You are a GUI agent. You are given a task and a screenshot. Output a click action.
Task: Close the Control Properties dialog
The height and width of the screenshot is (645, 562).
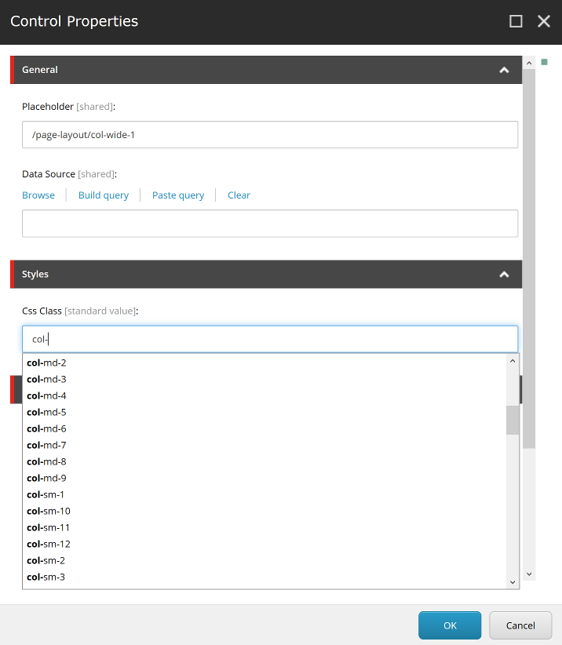[x=543, y=21]
